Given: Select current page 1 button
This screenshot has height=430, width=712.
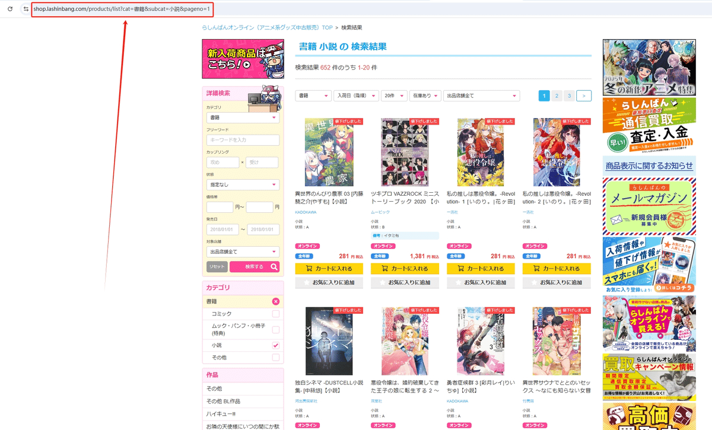Looking at the screenshot, I should (x=544, y=95).
